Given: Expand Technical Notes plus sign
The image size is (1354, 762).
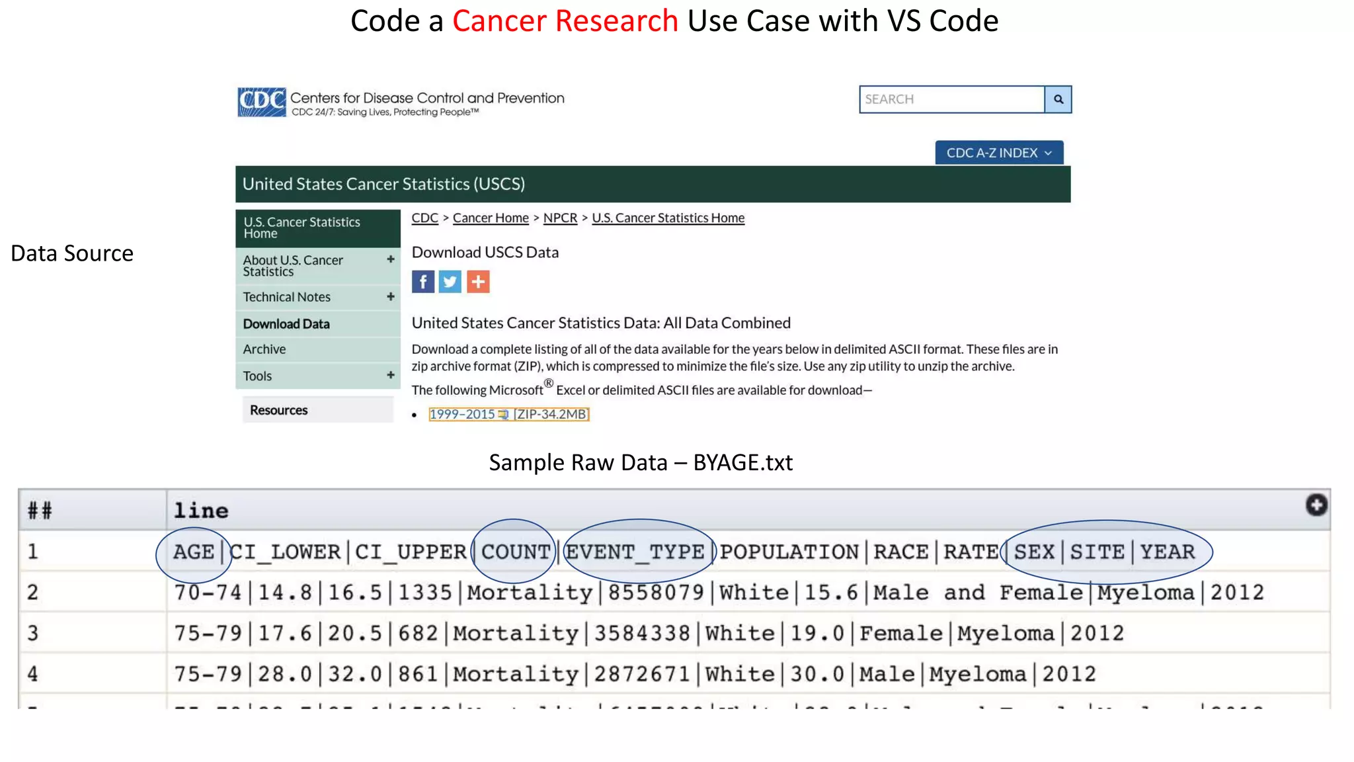Looking at the screenshot, I should coord(391,297).
